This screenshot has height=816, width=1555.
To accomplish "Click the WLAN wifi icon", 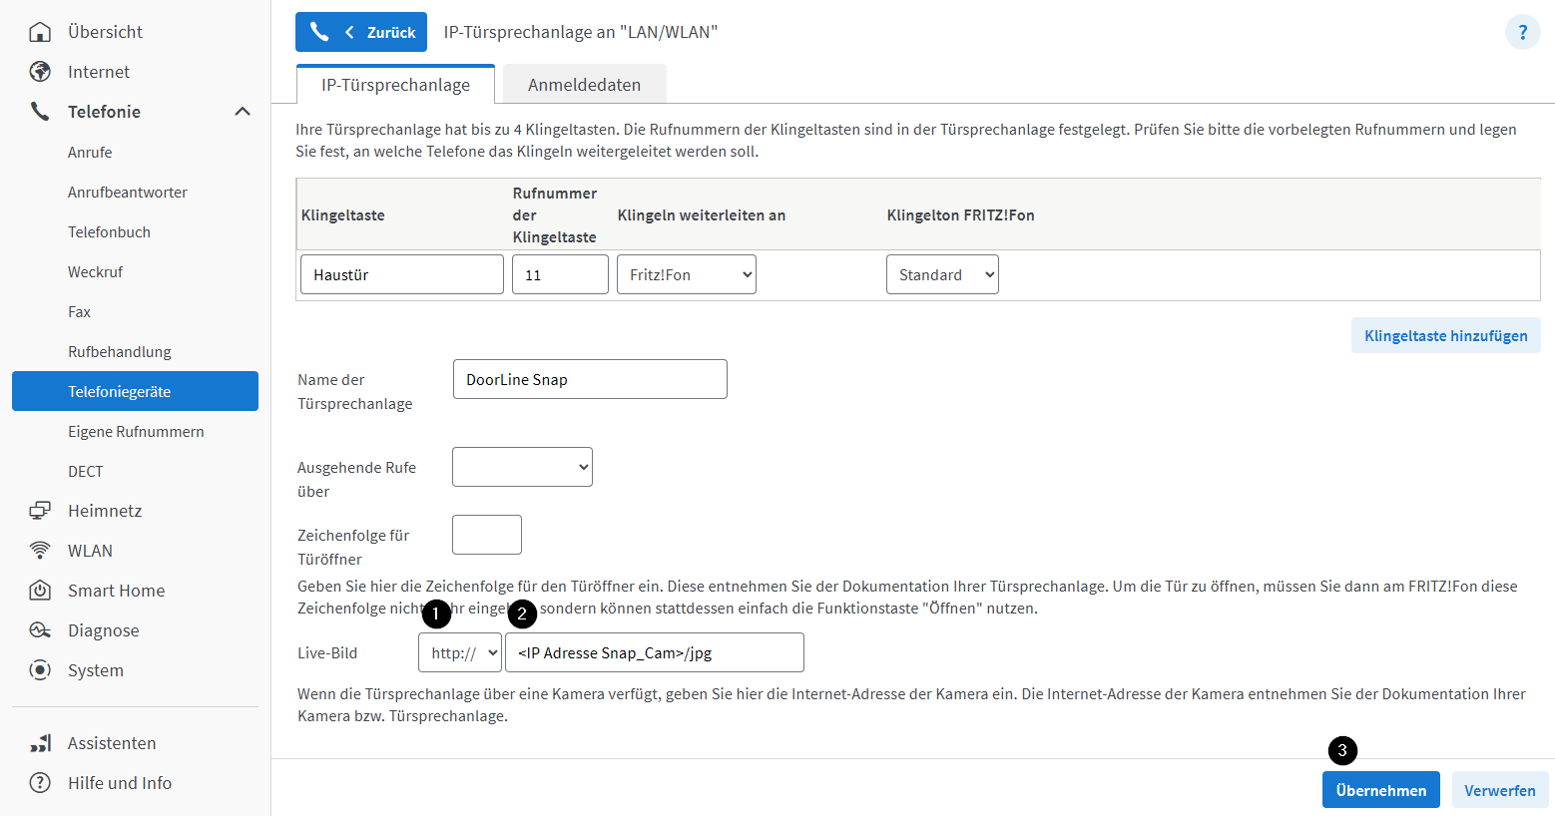I will (x=40, y=551).
